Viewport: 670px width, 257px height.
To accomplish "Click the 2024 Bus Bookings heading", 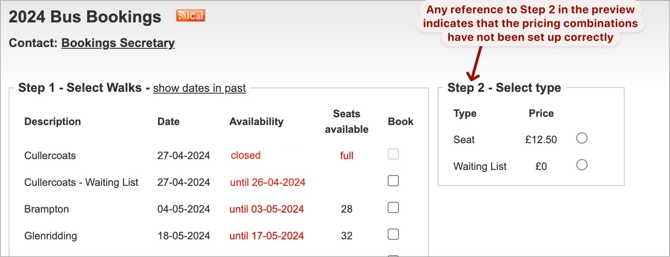I will click(x=85, y=17).
